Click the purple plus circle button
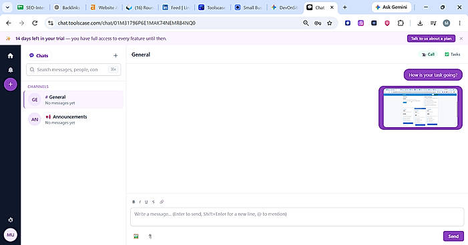Screen dimensions: 468x245 tap(11, 85)
